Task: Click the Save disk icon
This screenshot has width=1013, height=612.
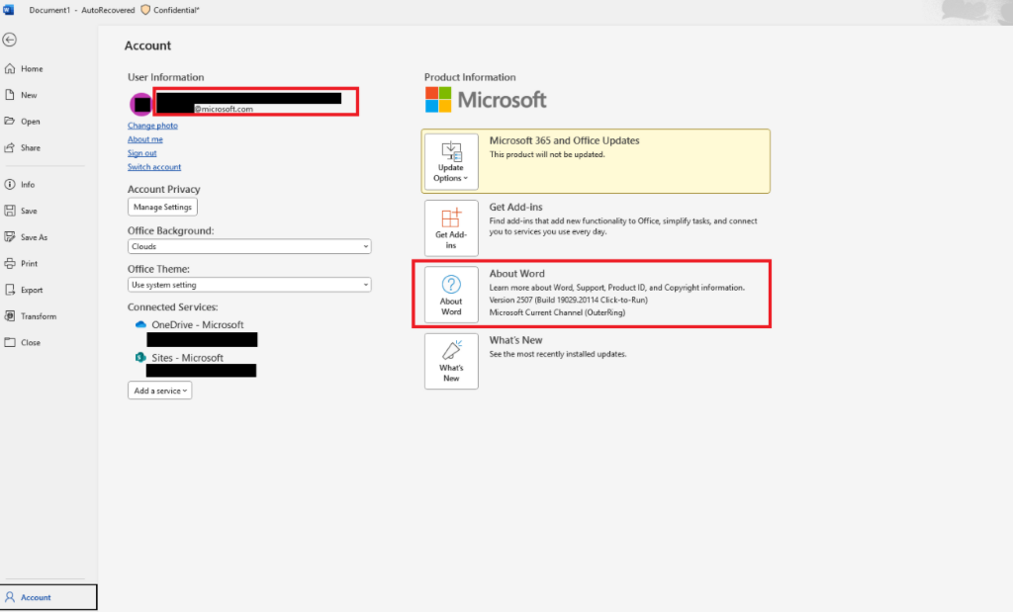Action: click(10, 211)
